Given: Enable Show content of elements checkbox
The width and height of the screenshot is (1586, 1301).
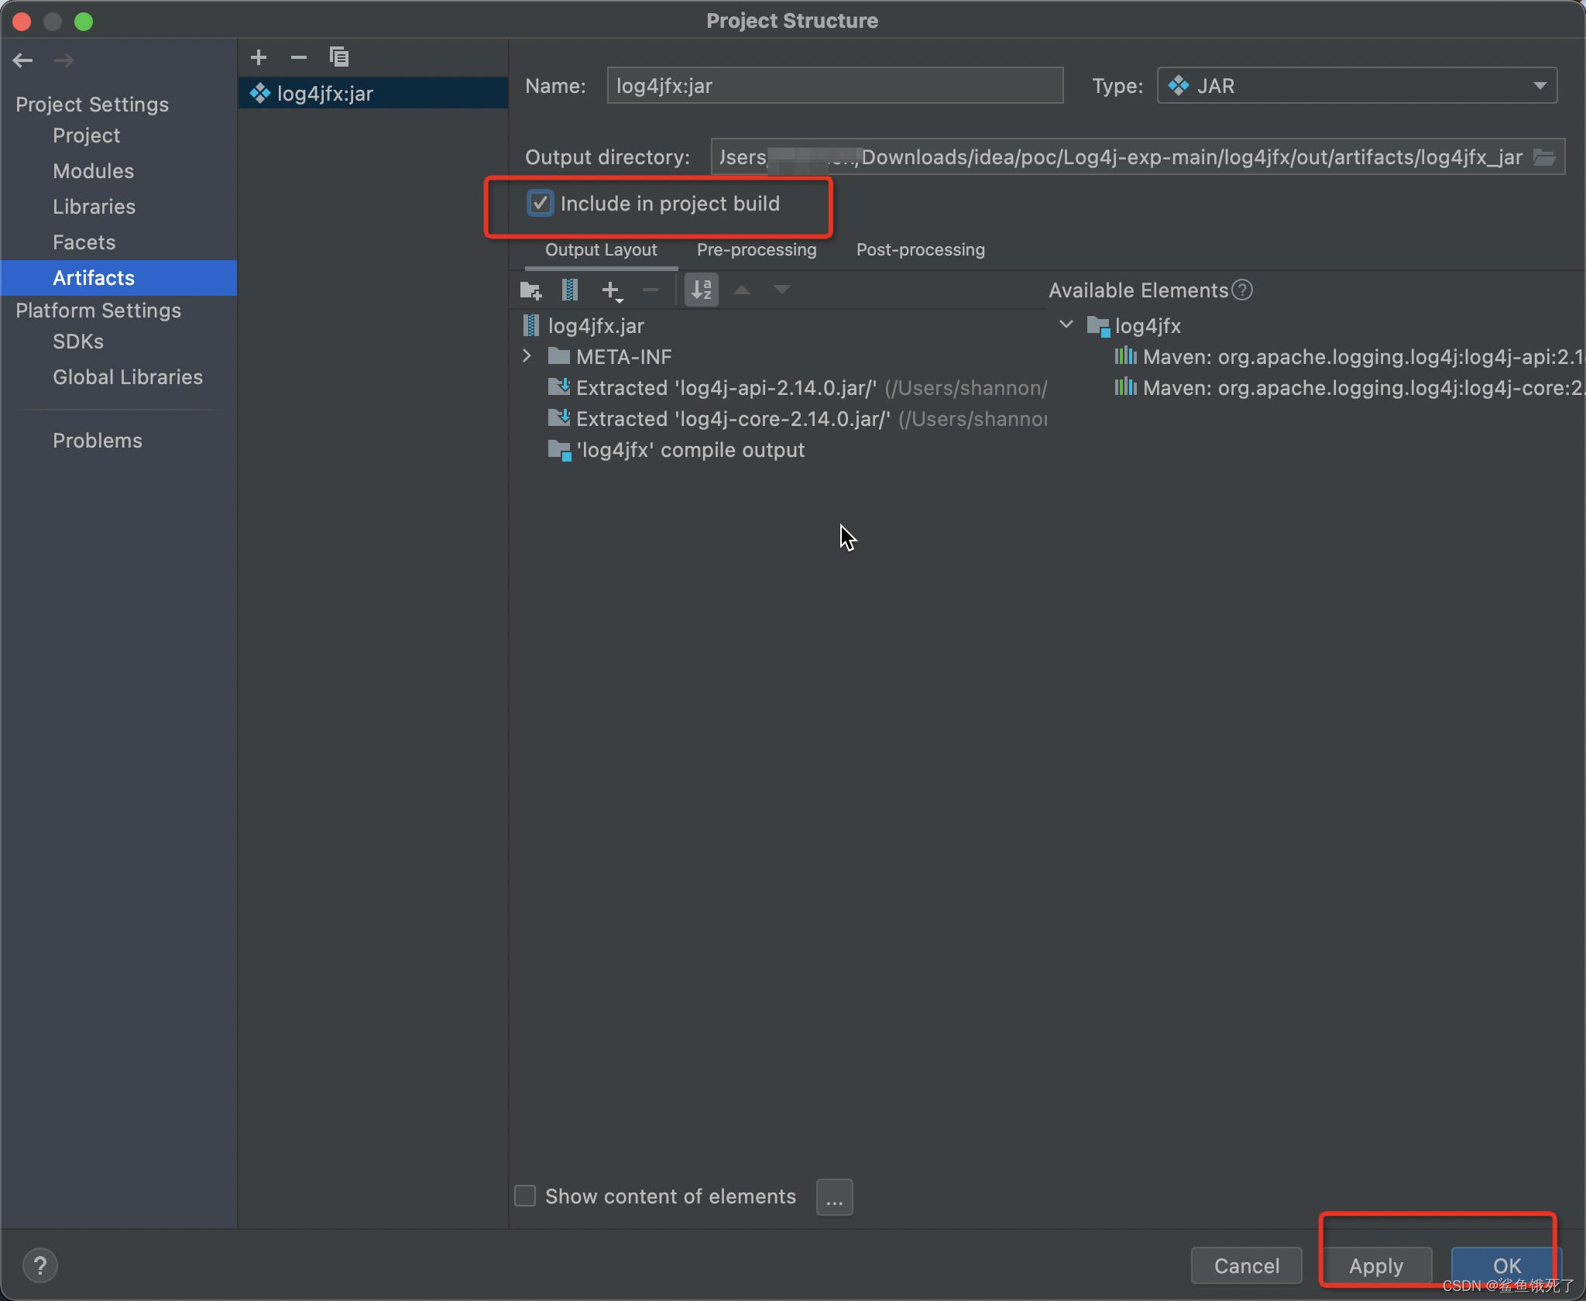Looking at the screenshot, I should [525, 1196].
